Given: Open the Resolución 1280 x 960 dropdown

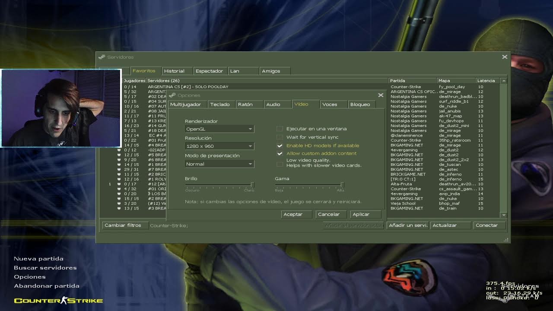Looking at the screenshot, I should click(x=219, y=146).
